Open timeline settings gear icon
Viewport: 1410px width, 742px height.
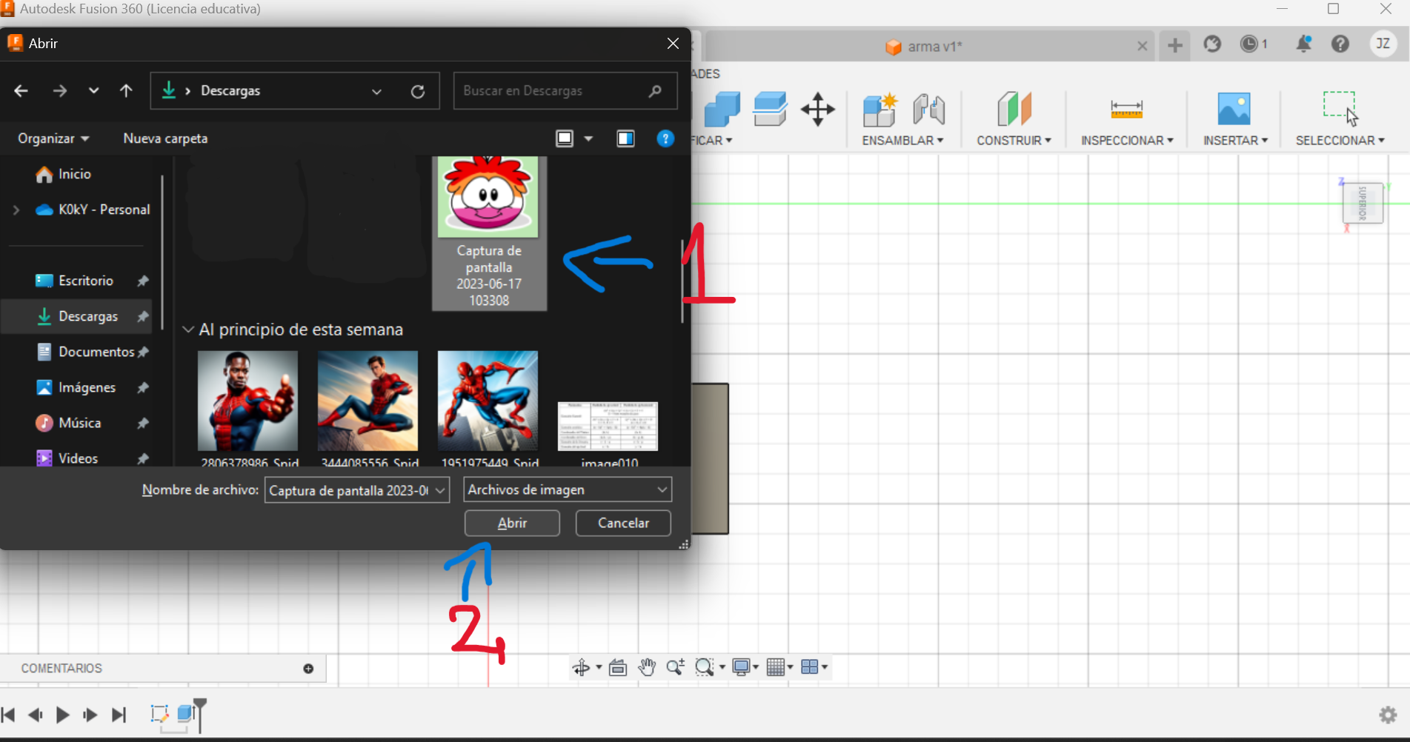pos(1388,715)
